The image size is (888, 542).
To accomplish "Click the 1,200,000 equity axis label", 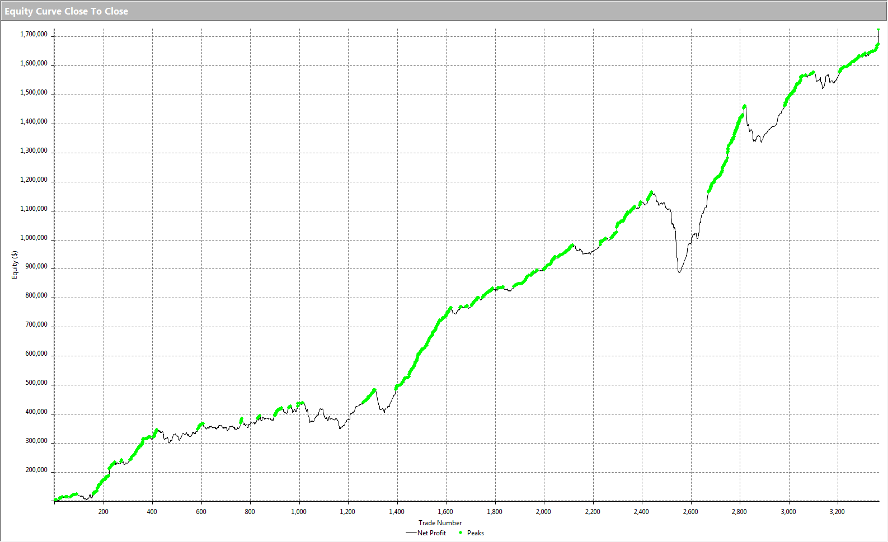I will coord(34,180).
